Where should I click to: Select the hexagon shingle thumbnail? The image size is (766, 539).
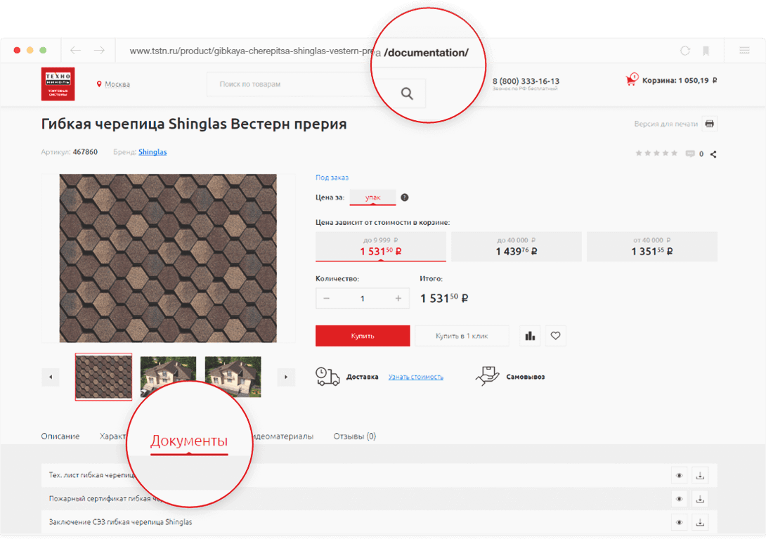point(103,377)
